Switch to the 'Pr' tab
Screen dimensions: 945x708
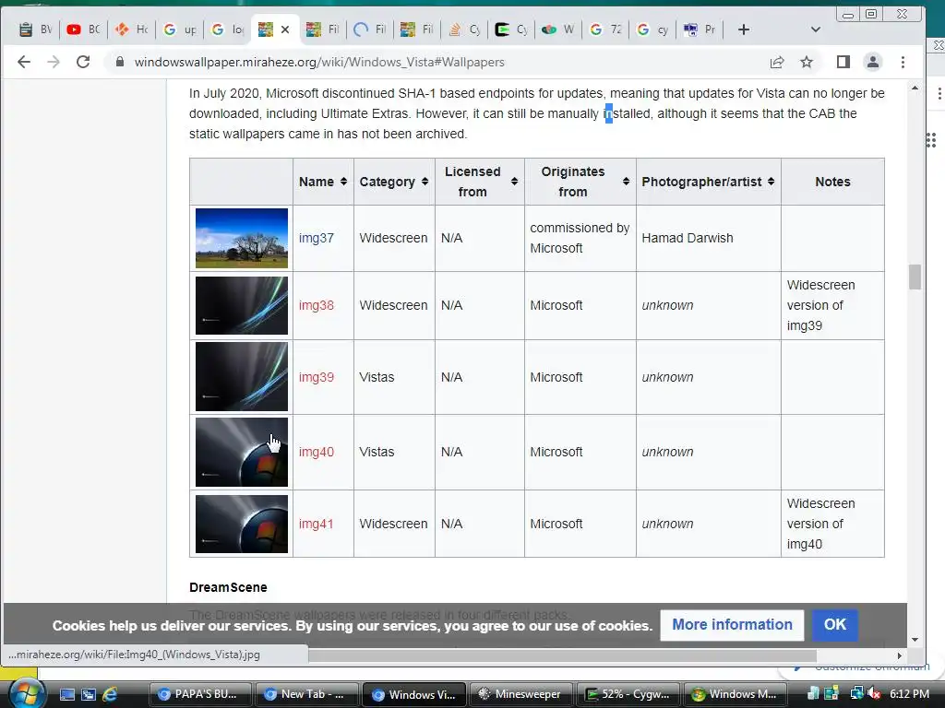700,29
